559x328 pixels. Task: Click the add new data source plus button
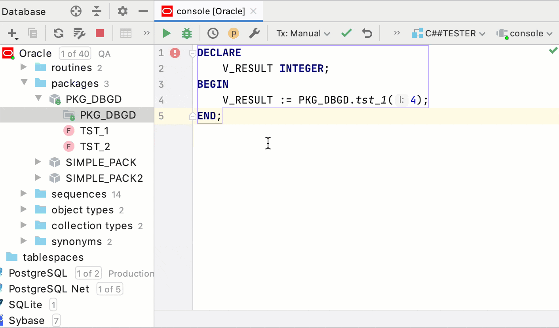click(x=13, y=34)
